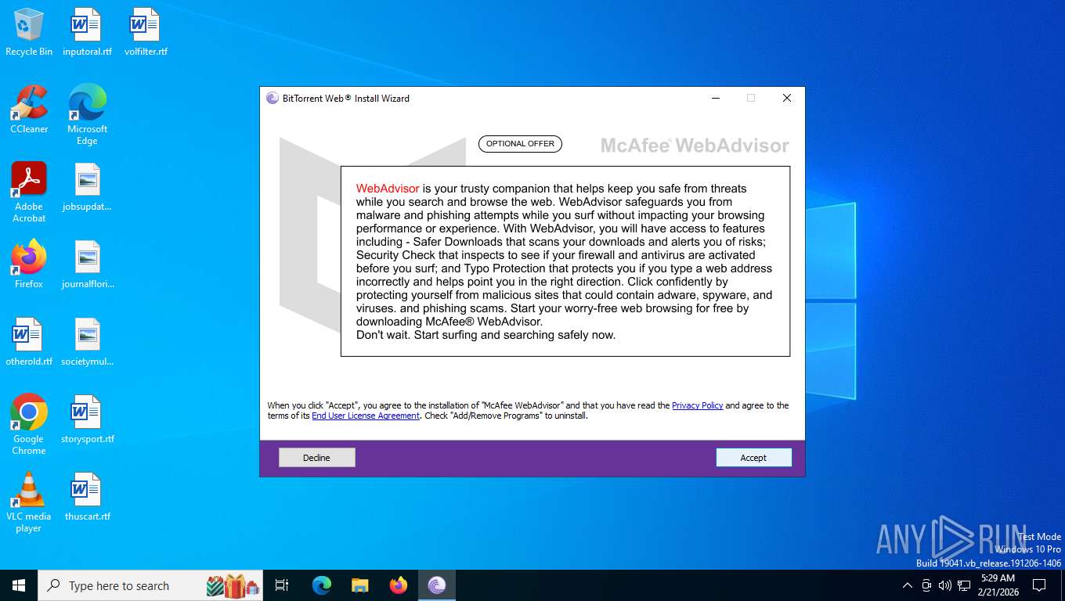Select the Google Chrome desktop shortcut

[29, 424]
